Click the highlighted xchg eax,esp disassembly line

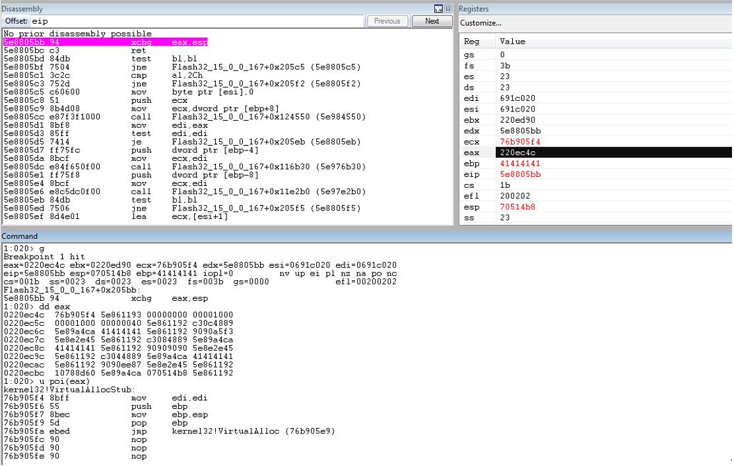point(106,42)
